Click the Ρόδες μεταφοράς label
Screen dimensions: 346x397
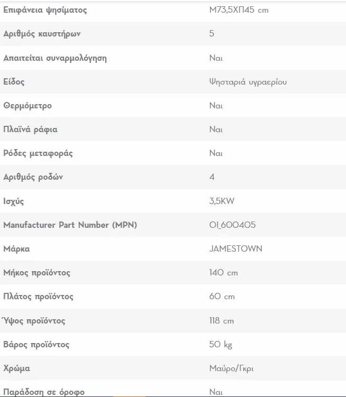pos(38,153)
